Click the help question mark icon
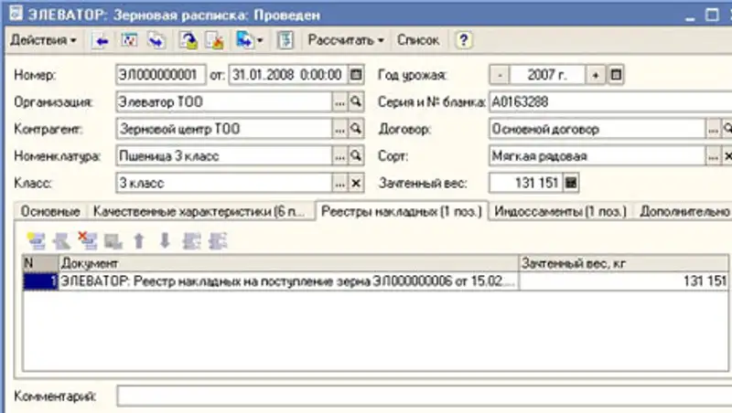 tap(464, 41)
